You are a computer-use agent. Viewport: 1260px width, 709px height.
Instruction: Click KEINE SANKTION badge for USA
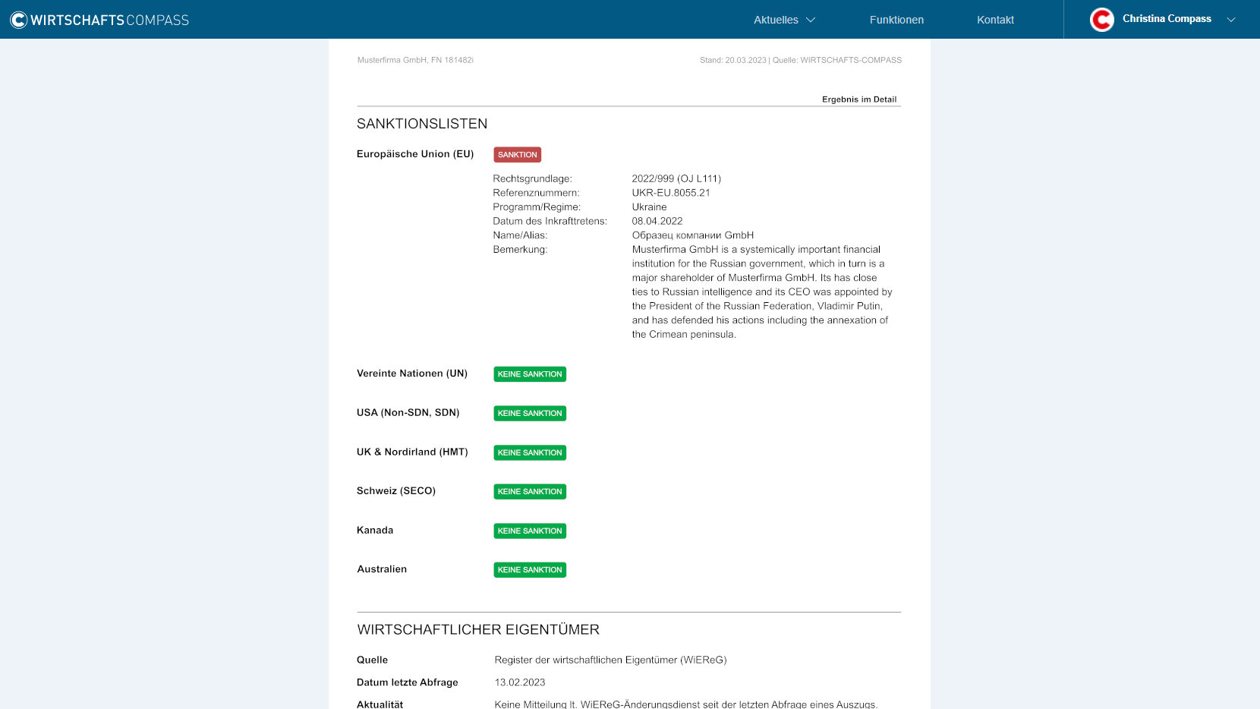[x=530, y=414]
